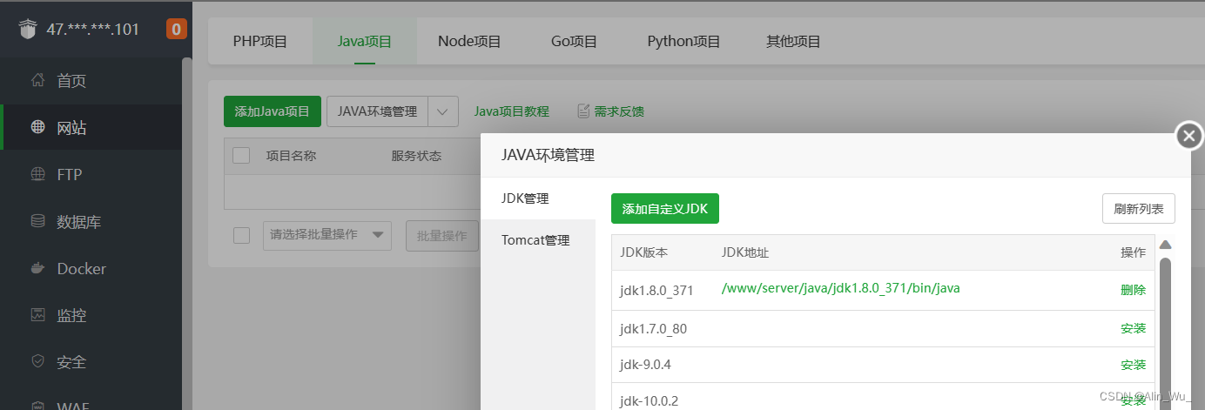This screenshot has width=1205, height=410.
Task: Click the 47.***.***.101 server address
Action: coord(92,30)
